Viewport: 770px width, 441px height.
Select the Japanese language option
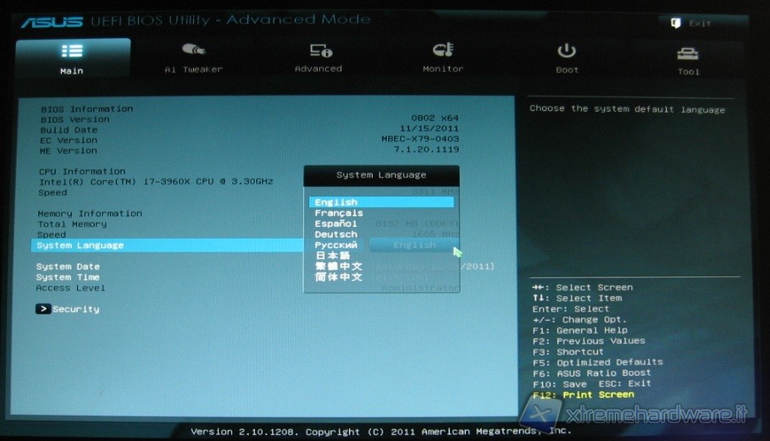(332, 256)
